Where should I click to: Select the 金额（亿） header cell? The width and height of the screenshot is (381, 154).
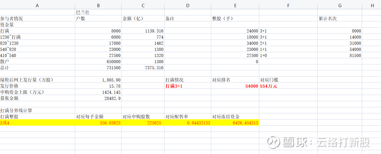[143, 18]
